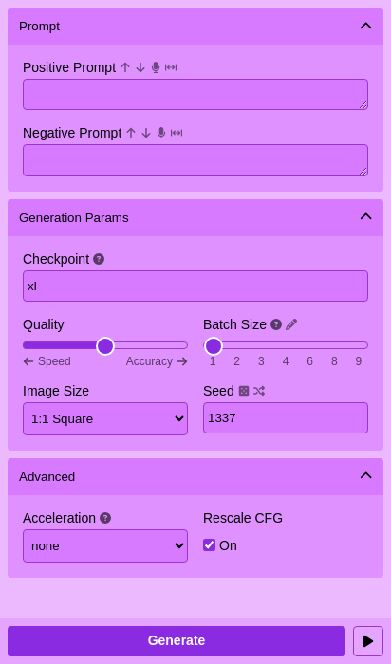Collapse the Generation Params section
Screen dimensions: 391x664
365,217
